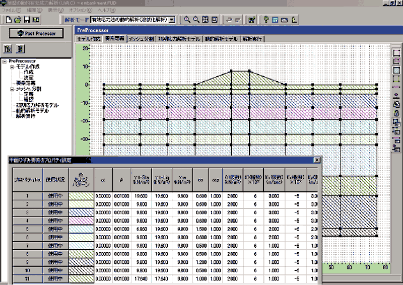The image size is (403, 285).
Task: Click the undo arrow toolbar icon
Action: 229,20
